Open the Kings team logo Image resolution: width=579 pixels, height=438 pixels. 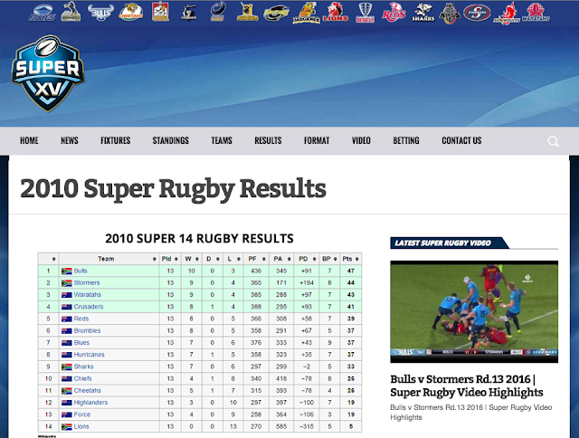[x=450, y=14]
